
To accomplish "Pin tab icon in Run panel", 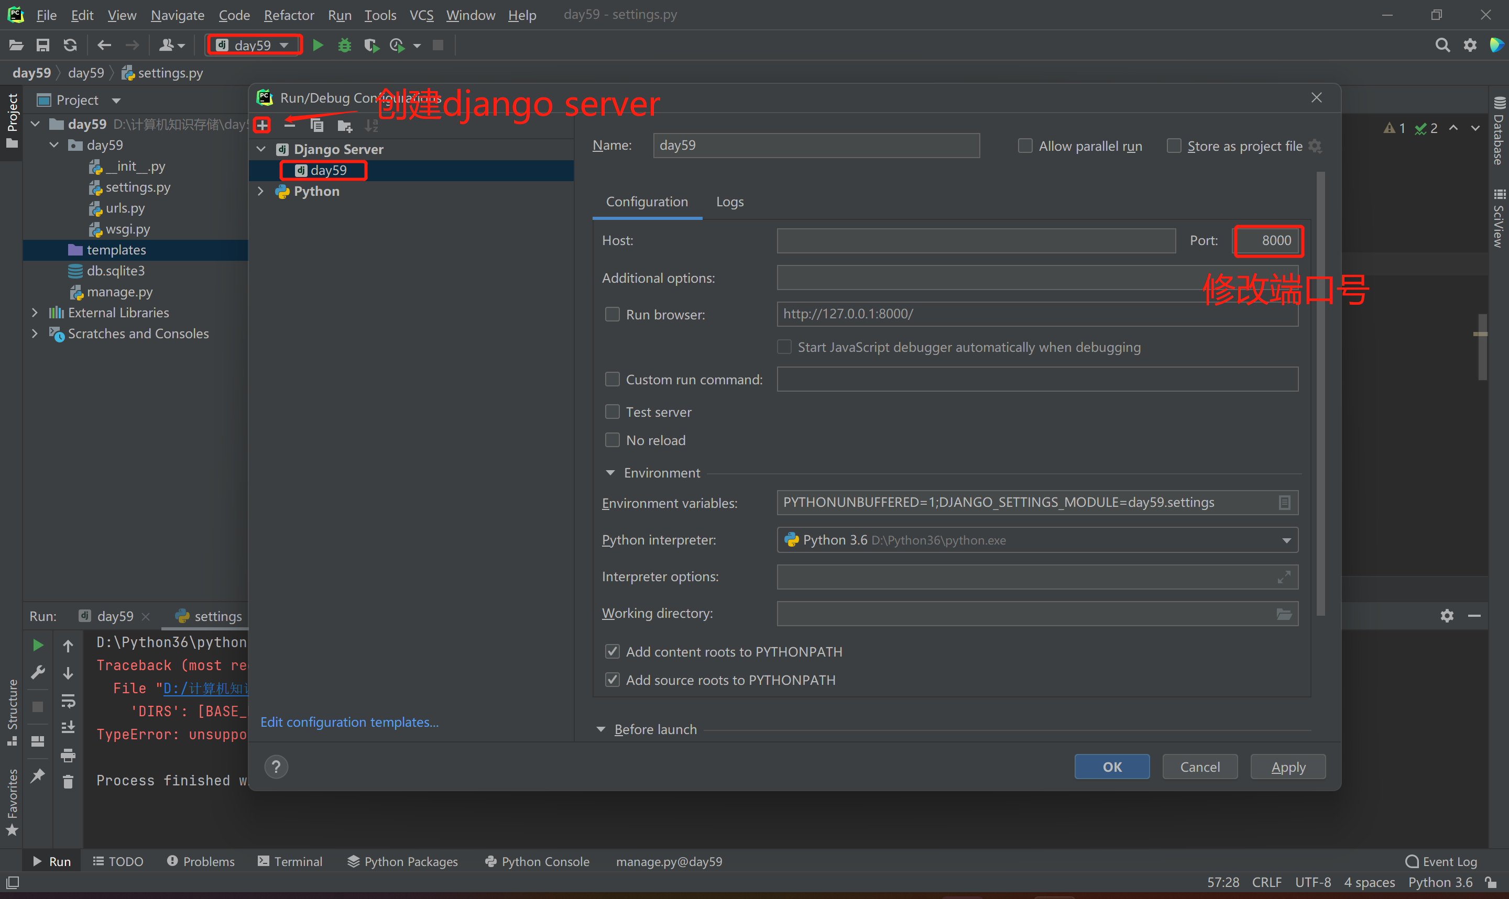I will pos(38,775).
